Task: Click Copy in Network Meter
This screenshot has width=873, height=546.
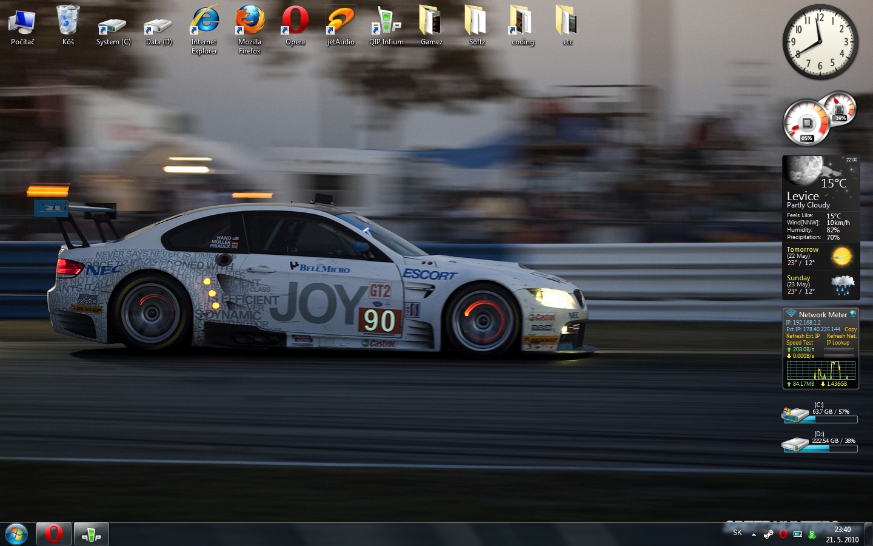Action: pyautogui.click(x=851, y=329)
